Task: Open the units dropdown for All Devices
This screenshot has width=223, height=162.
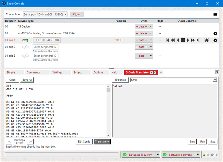Action: point(144,26)
